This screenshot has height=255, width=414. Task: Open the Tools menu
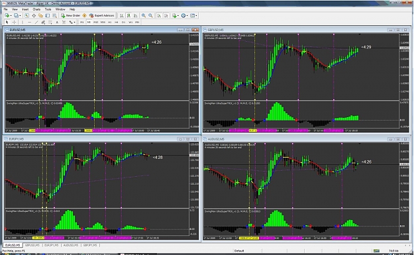48,9
